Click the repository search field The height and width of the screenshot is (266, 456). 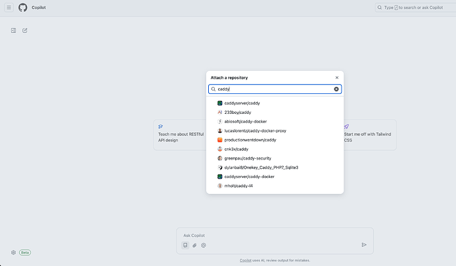(275, 89)
